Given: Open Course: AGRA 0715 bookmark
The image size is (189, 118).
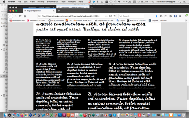Looking at the screenshot, I should tap(83, 20).
